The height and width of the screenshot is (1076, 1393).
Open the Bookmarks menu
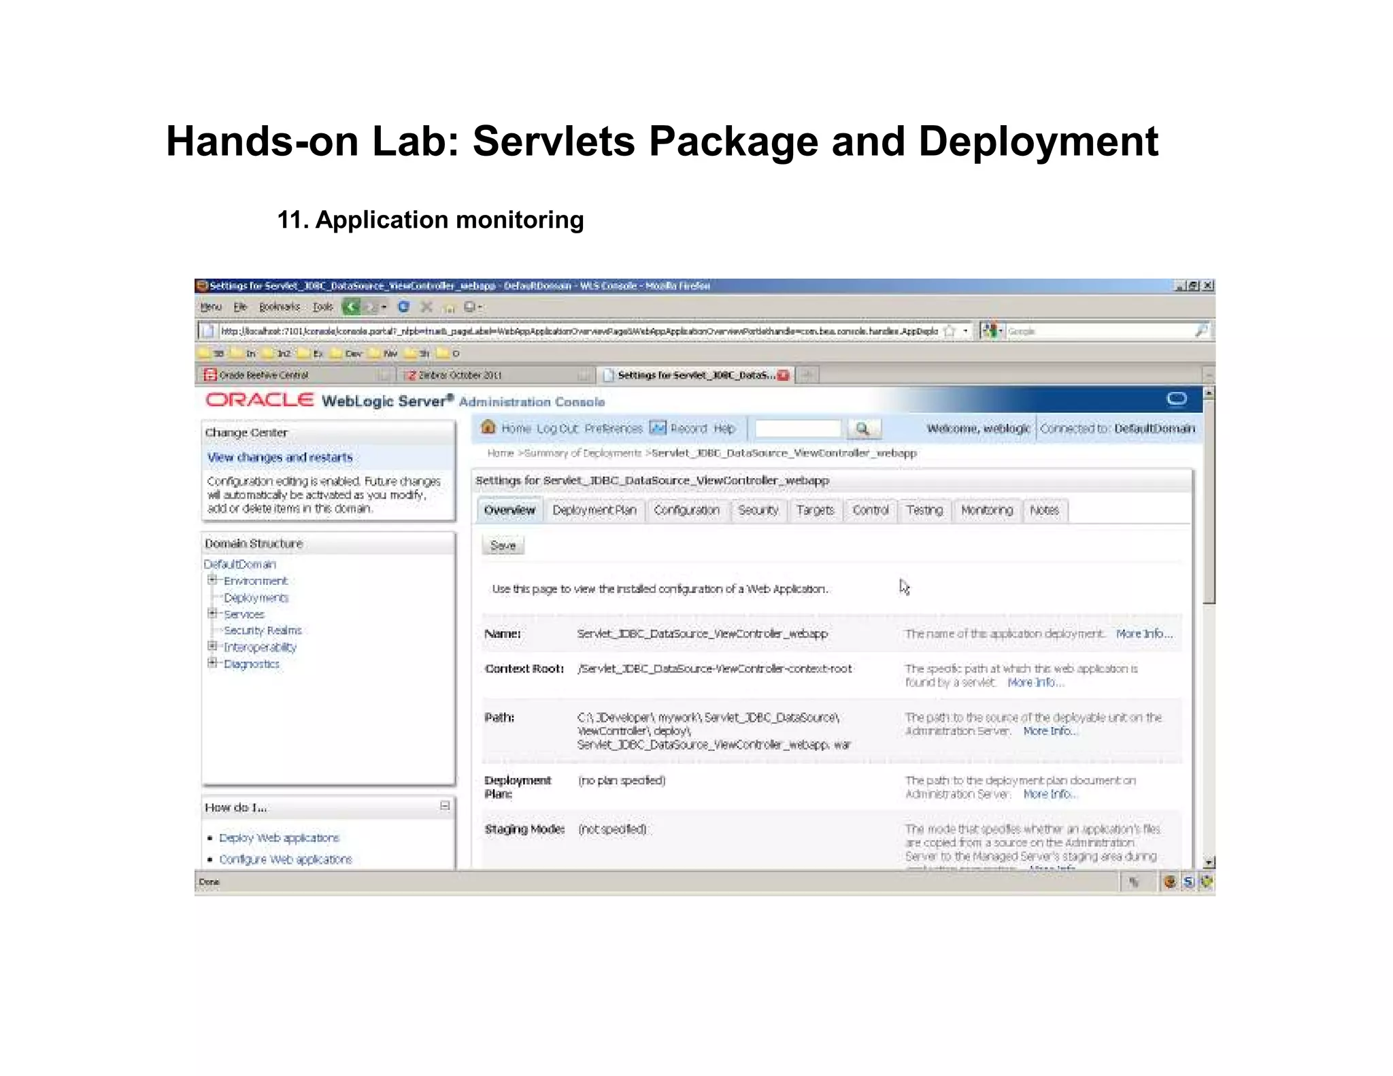pos(279,307)
